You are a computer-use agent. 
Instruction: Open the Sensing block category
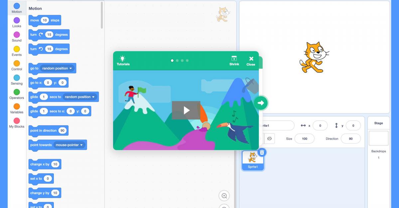tap(17, 80)
